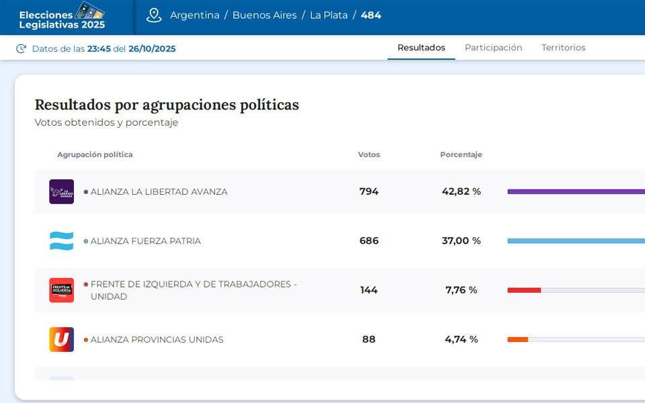Click the La Libertad Avanza party logo
645x403 pixels.
pyautogui.click(x=62, y=191)
